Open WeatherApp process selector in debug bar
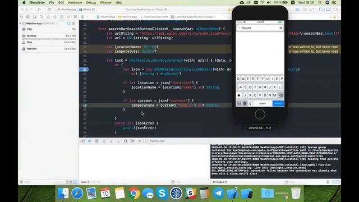This screenshot has width=359, height=202. tap(155, 141)
